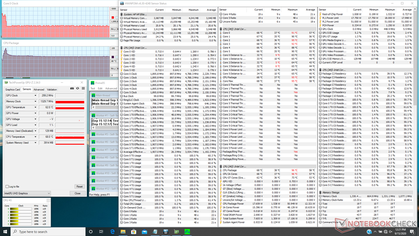Image resolution: width=419 pixels, height=236 pixels.
Task: Open Memory Clock sensor dropdown
Action: point(35,101)
